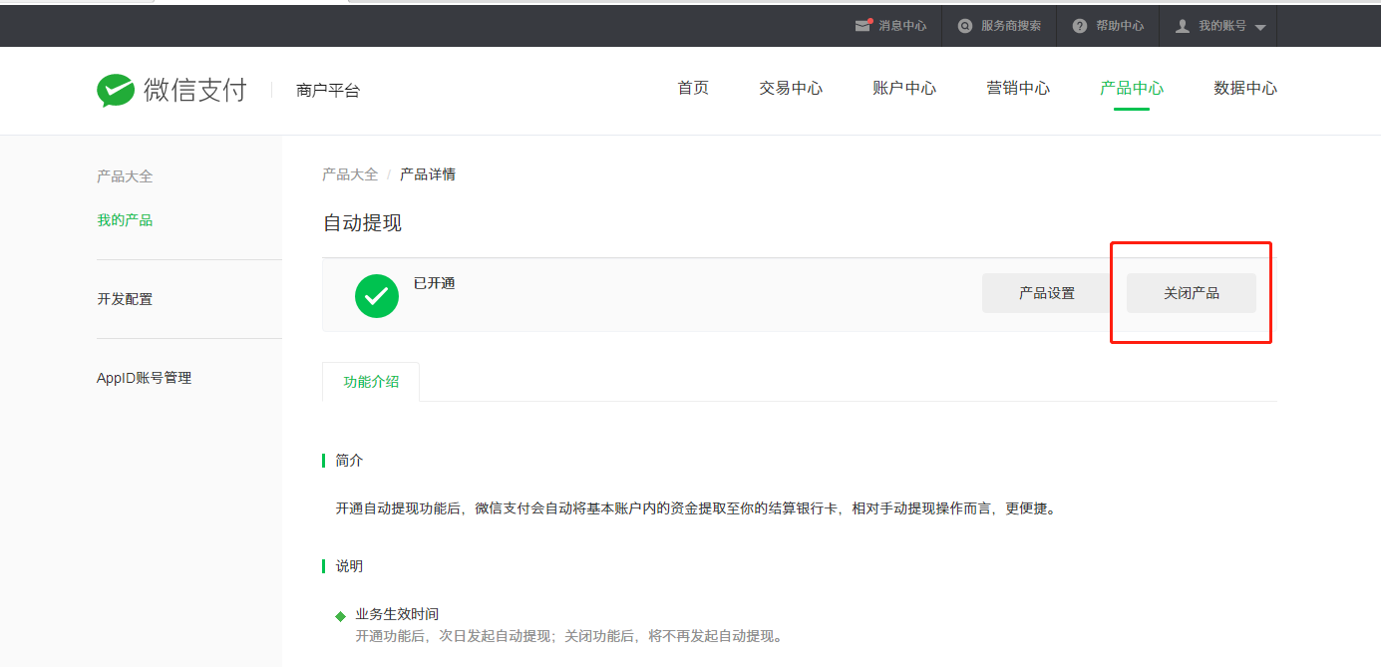
Task: Open 我的产品 in the left sidebar
Action: [x=125, y=220]
